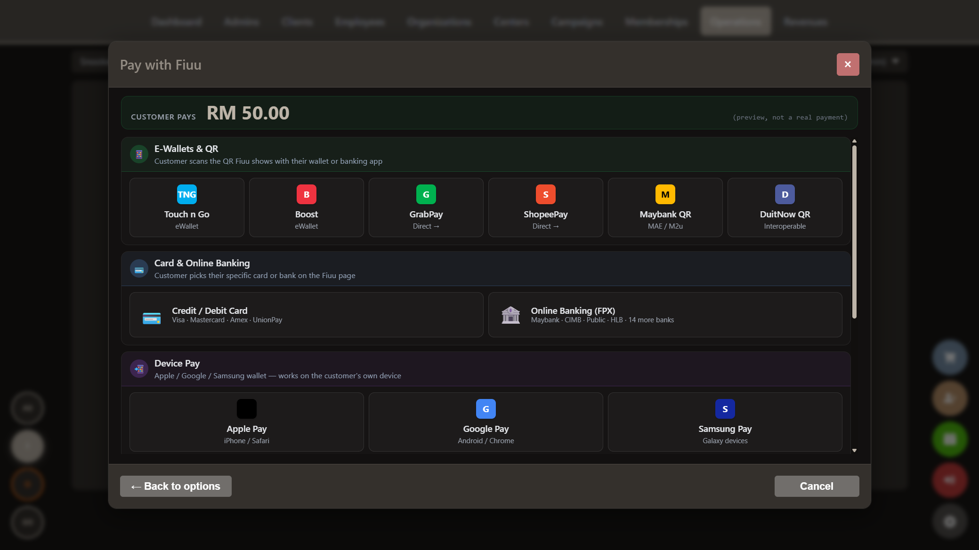Click the scrollbar down arrow
979x550 pixels.
tap(854, 450)
